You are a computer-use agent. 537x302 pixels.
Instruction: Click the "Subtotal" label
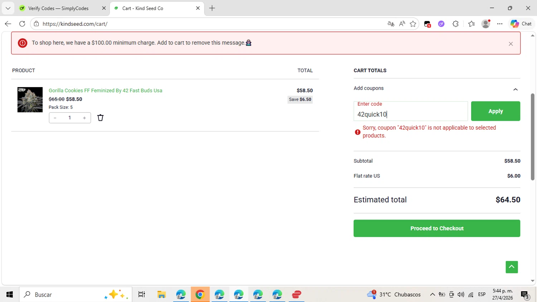[x=363, y=161]
